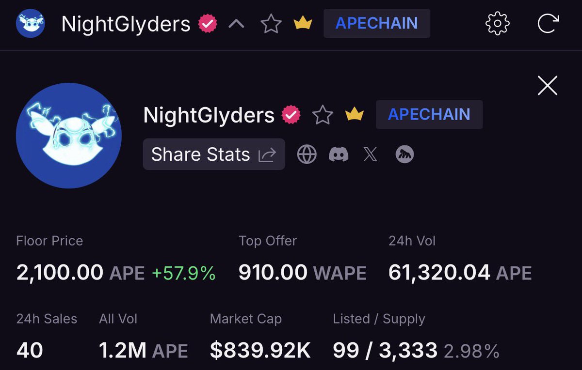Viewport: 582px width, 370px height.
Task: Refresh the collection data icon
Action: click(548, 23)
